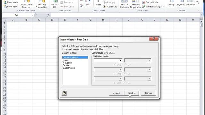This screenshot has height=115, width=205.
Task: Click Subtotal in Outline section
Action: pos(191,3)
